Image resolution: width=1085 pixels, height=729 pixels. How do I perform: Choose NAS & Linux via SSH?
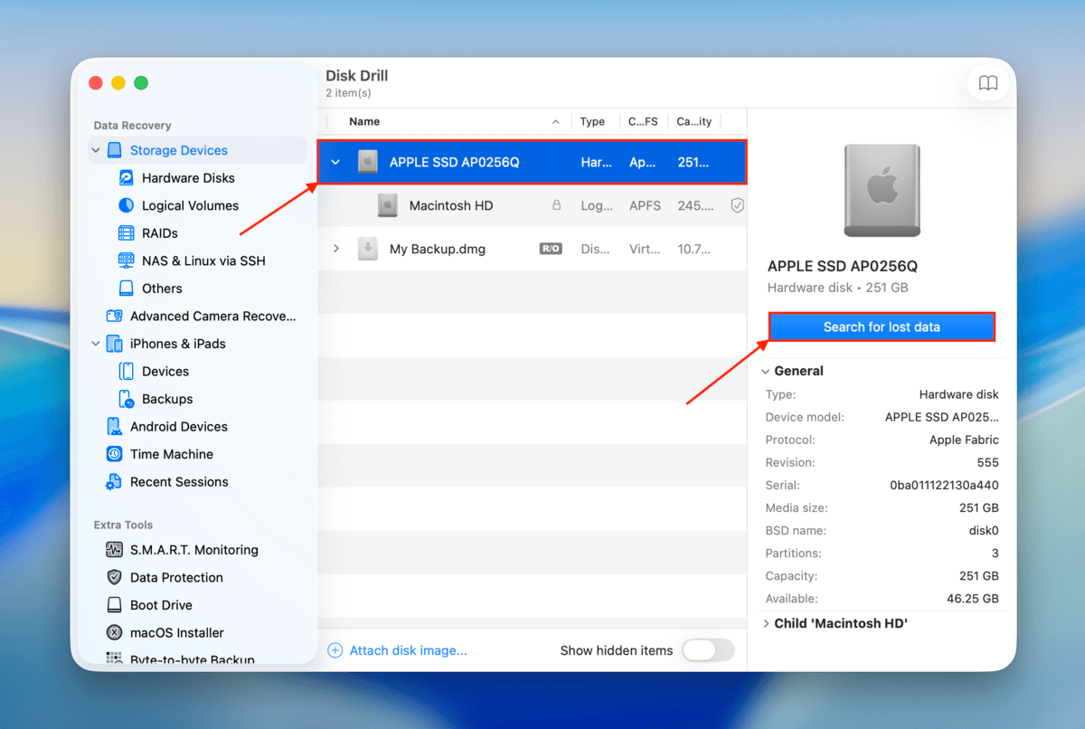pyautogui.click(x=203, y=260)
